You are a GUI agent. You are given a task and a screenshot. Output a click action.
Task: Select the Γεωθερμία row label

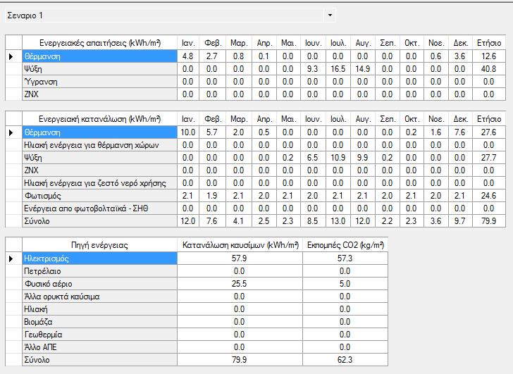(x=100, y=335)
